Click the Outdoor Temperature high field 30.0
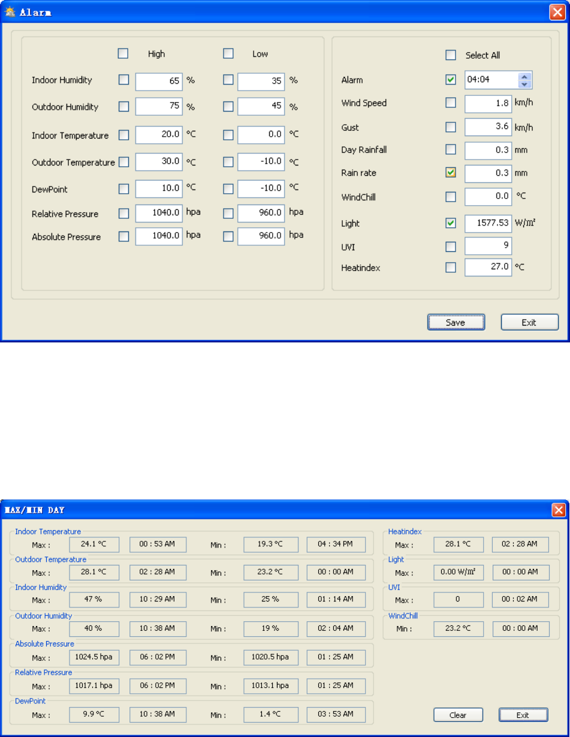Screen dimensions: 570x737 tap(159, 162)
